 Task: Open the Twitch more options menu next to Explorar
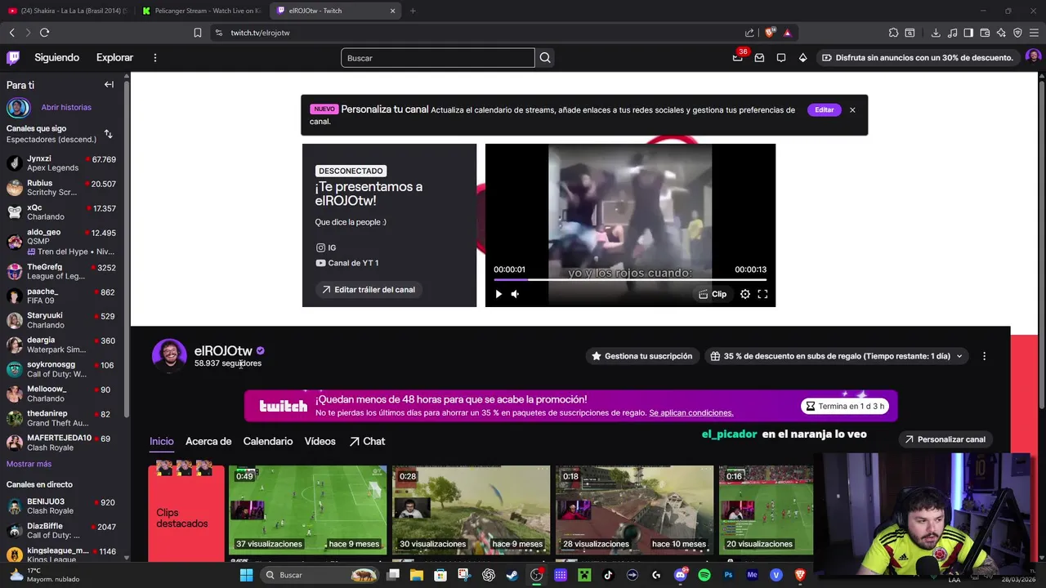coord(154,58)
